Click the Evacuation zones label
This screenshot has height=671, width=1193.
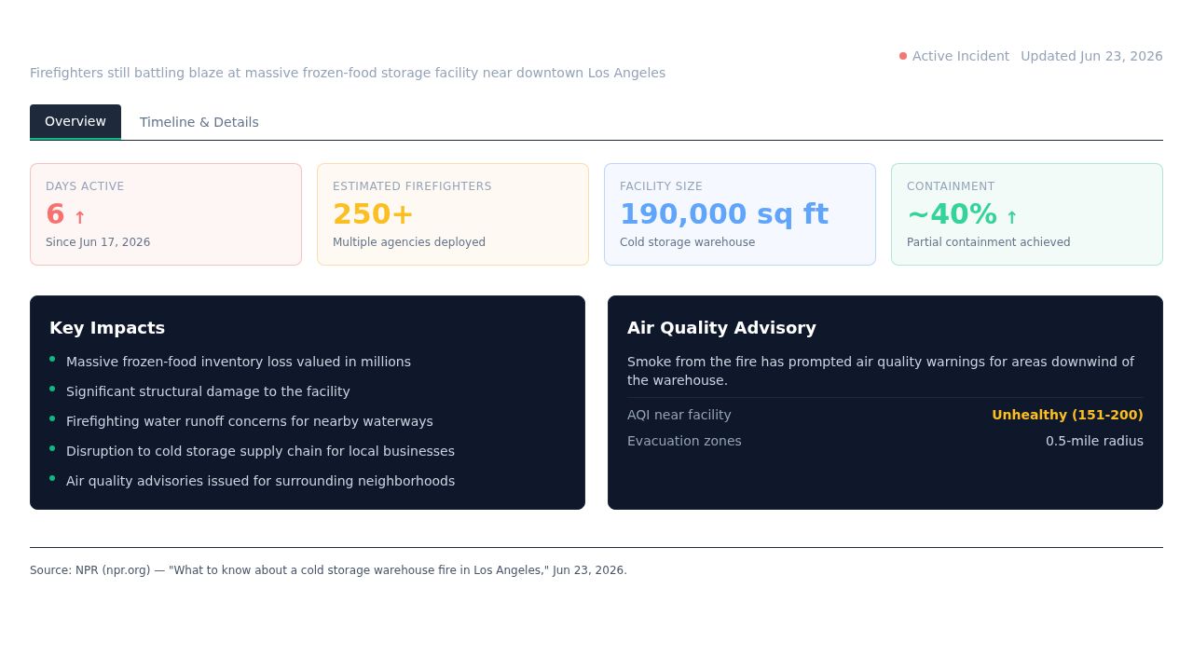click(x=684, y=441)
